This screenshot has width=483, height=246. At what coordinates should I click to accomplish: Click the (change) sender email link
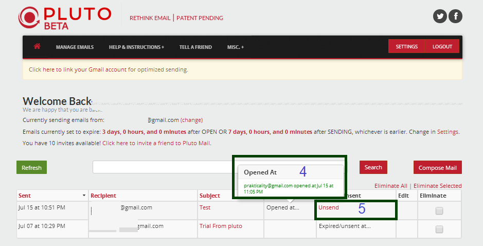pyautogui.click(x=191, y=120)
